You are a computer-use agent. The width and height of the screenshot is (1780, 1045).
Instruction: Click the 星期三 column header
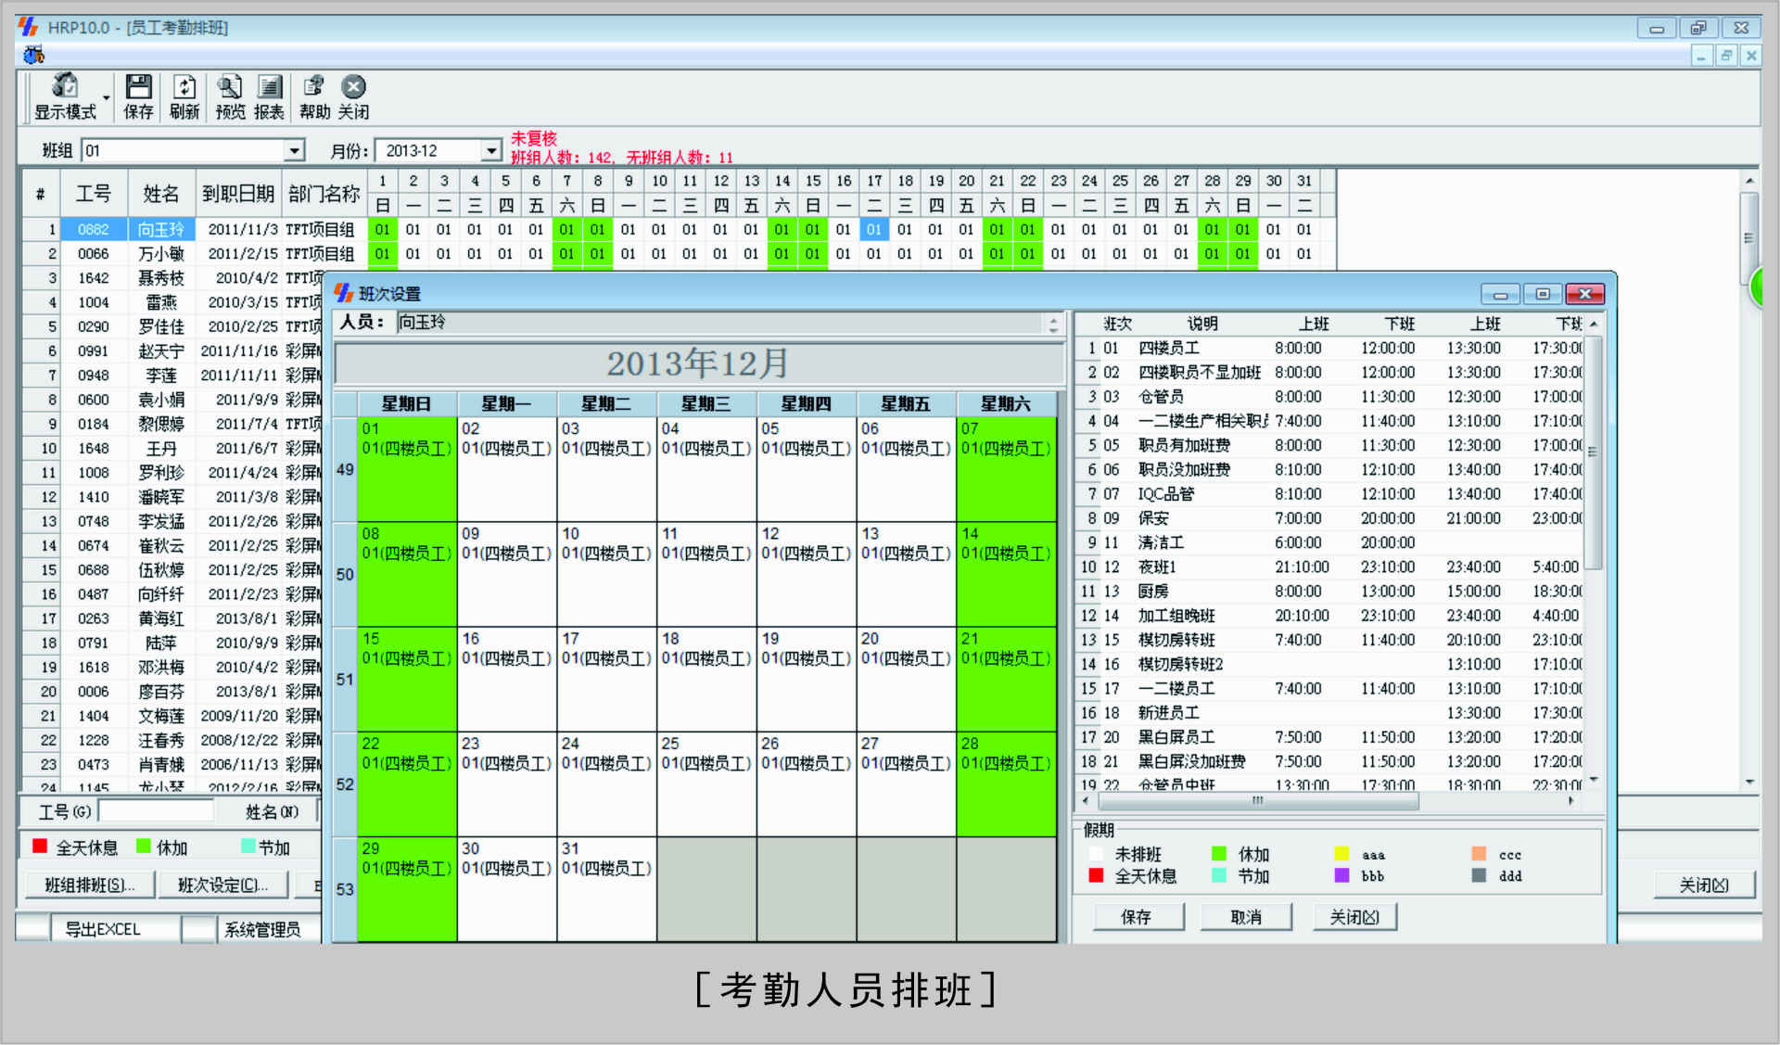(706, 404)
